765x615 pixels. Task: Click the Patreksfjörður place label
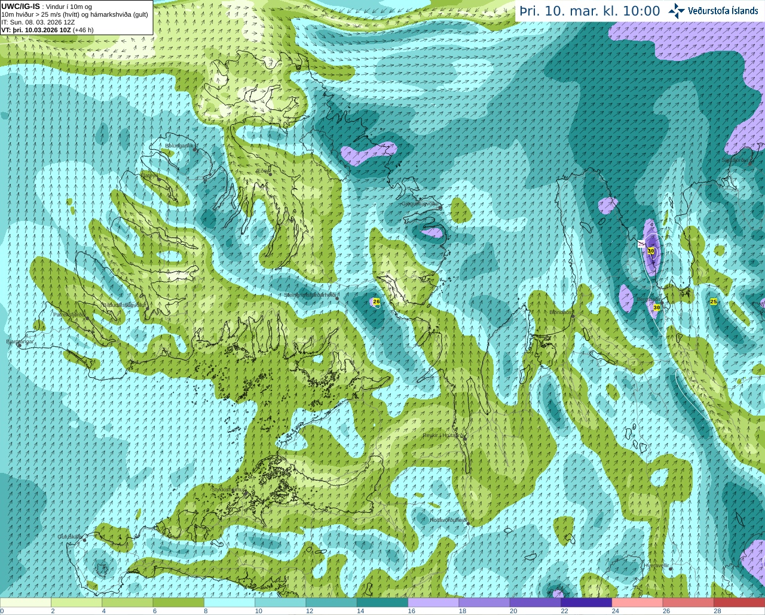click(70, 314)
